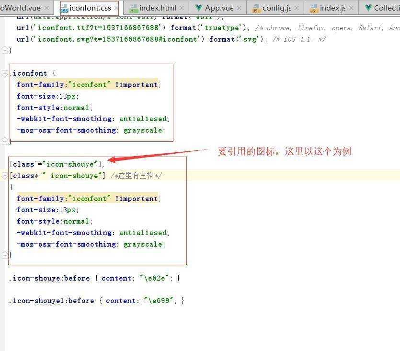Screen dimensions: 400x351
Task: Close the HelloWorld.vue tab
Action: tap(46, 8)
